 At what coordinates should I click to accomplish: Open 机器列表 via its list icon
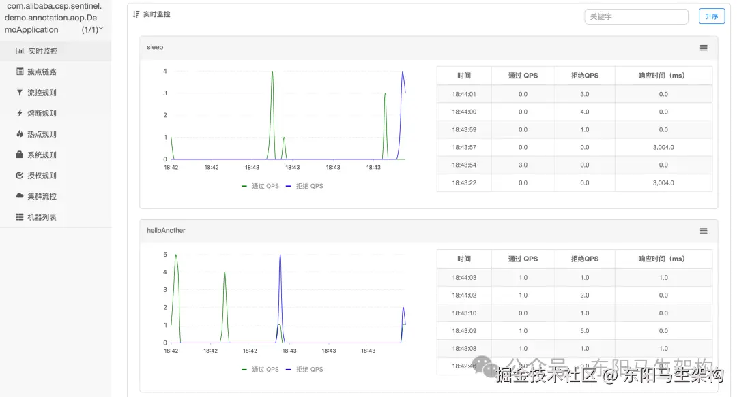(x=19, y=217)
